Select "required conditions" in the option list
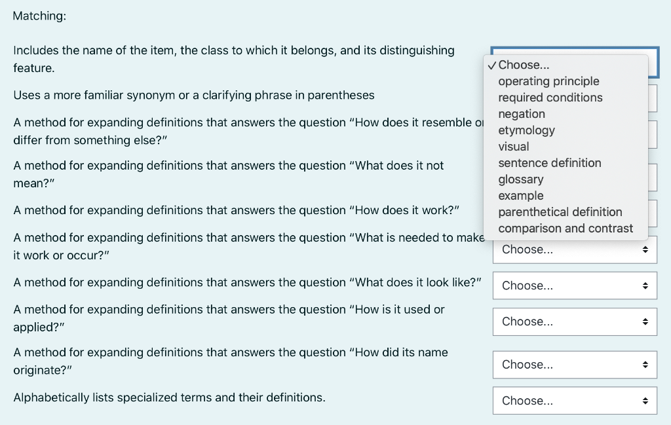Image resolution: width=671 pixels, height=425 pixels. point(550,98)
